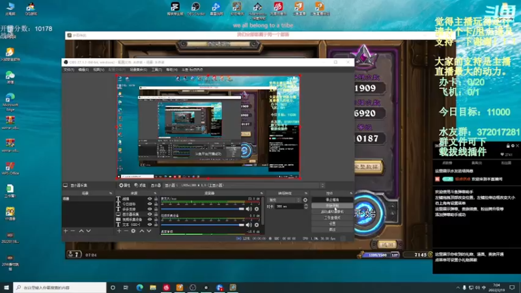Open Properties gear in OBS source toolbar
This screenshot has width=521, height=293.
tap(124, 186)
